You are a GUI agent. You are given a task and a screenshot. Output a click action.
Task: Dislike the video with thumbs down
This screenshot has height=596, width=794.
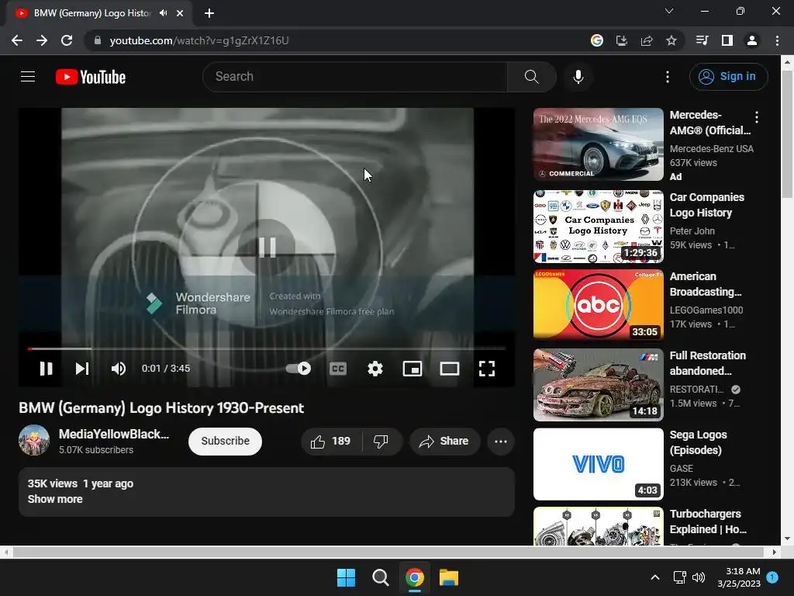381,442
